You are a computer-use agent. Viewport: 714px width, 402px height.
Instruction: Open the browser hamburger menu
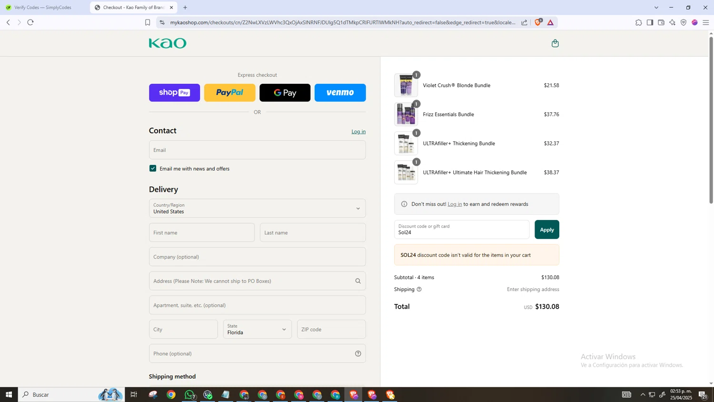pyautogui.click(x=706, y=22)
